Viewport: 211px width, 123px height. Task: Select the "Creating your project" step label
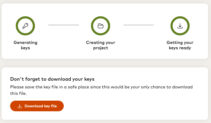101,45
